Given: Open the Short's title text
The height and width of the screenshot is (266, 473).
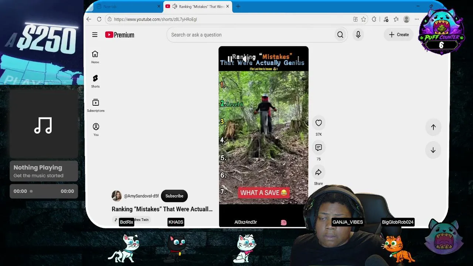Looking at the screenshot, I should pyautogui.click(x=162, y=209).
